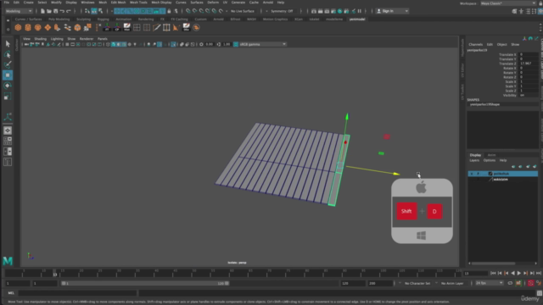Select the arrow Select tool in the toolbox
This screenshot has width=543, height=305.
8,44
